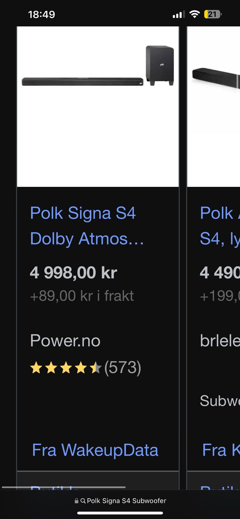The image size is (240, 519).
Task: Click the 4 998,00 kr price
Action: (73, 272)
